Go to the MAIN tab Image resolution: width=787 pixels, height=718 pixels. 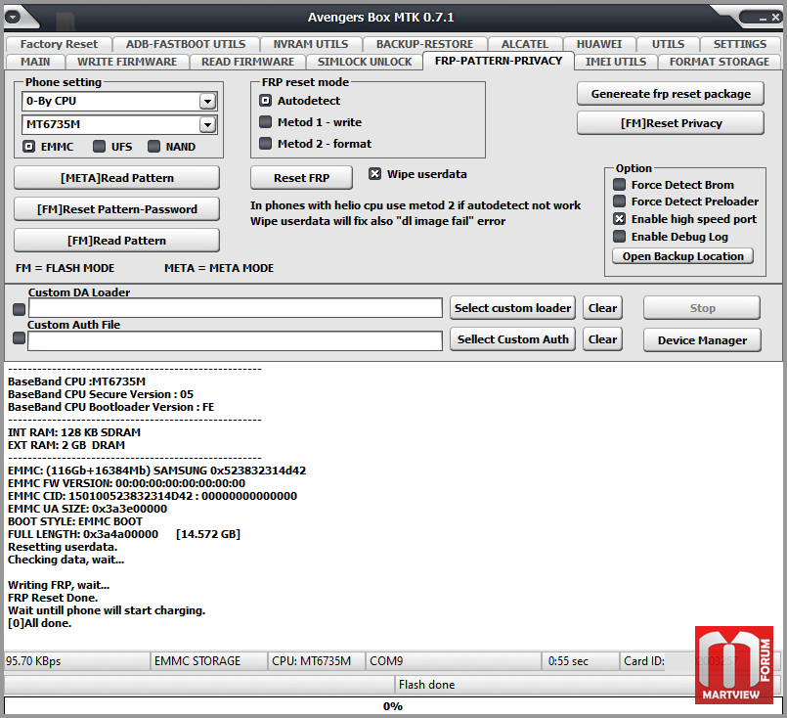pos(35,62)
